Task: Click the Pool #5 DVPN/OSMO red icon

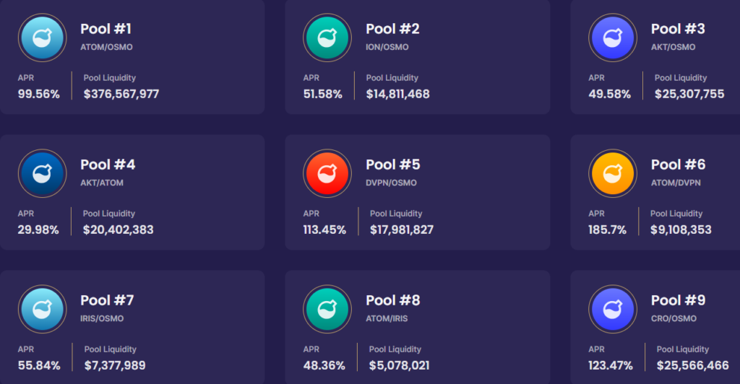Action: pos(327,173)
